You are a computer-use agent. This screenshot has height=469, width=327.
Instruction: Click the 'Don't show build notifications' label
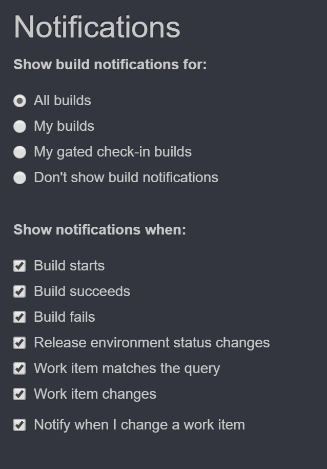(x=126, y=178)
